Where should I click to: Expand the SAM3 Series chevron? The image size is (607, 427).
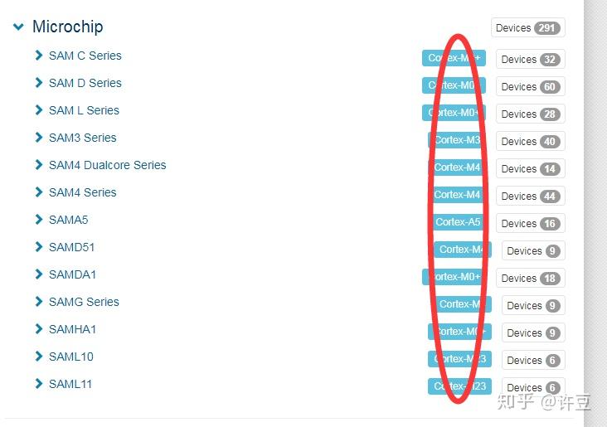click(x=38, y=138)
